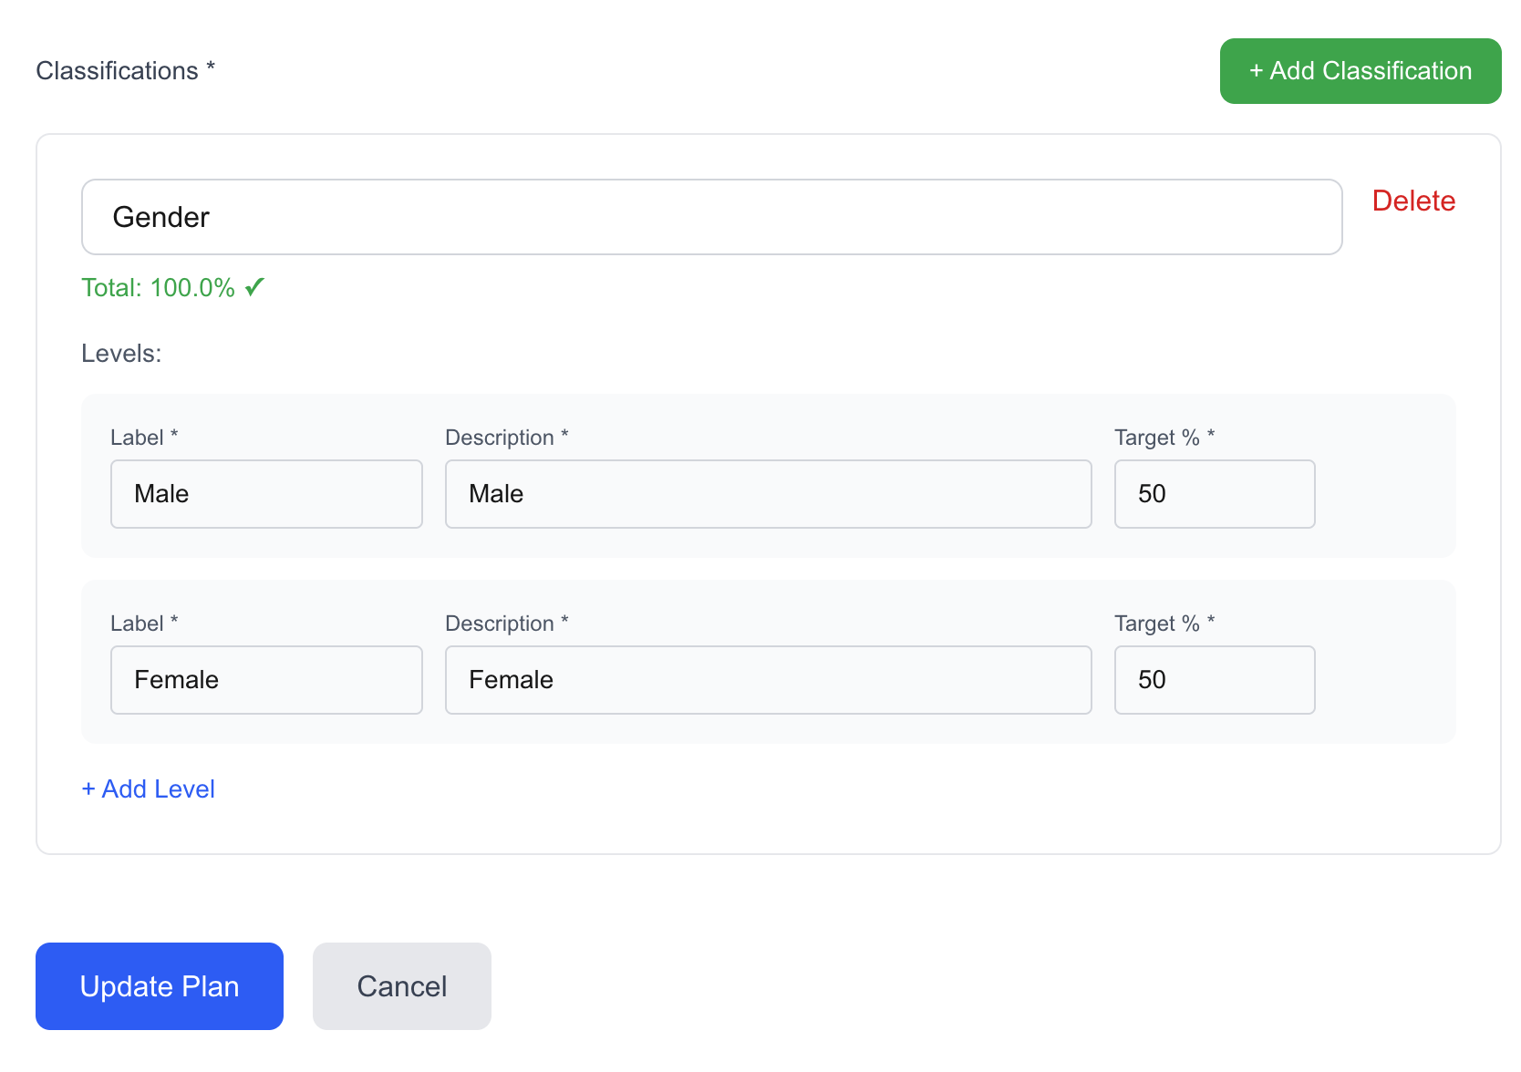The image size is (1521, 1072).
Task: Select the Gender classification name field
Action: coord(711,217)
